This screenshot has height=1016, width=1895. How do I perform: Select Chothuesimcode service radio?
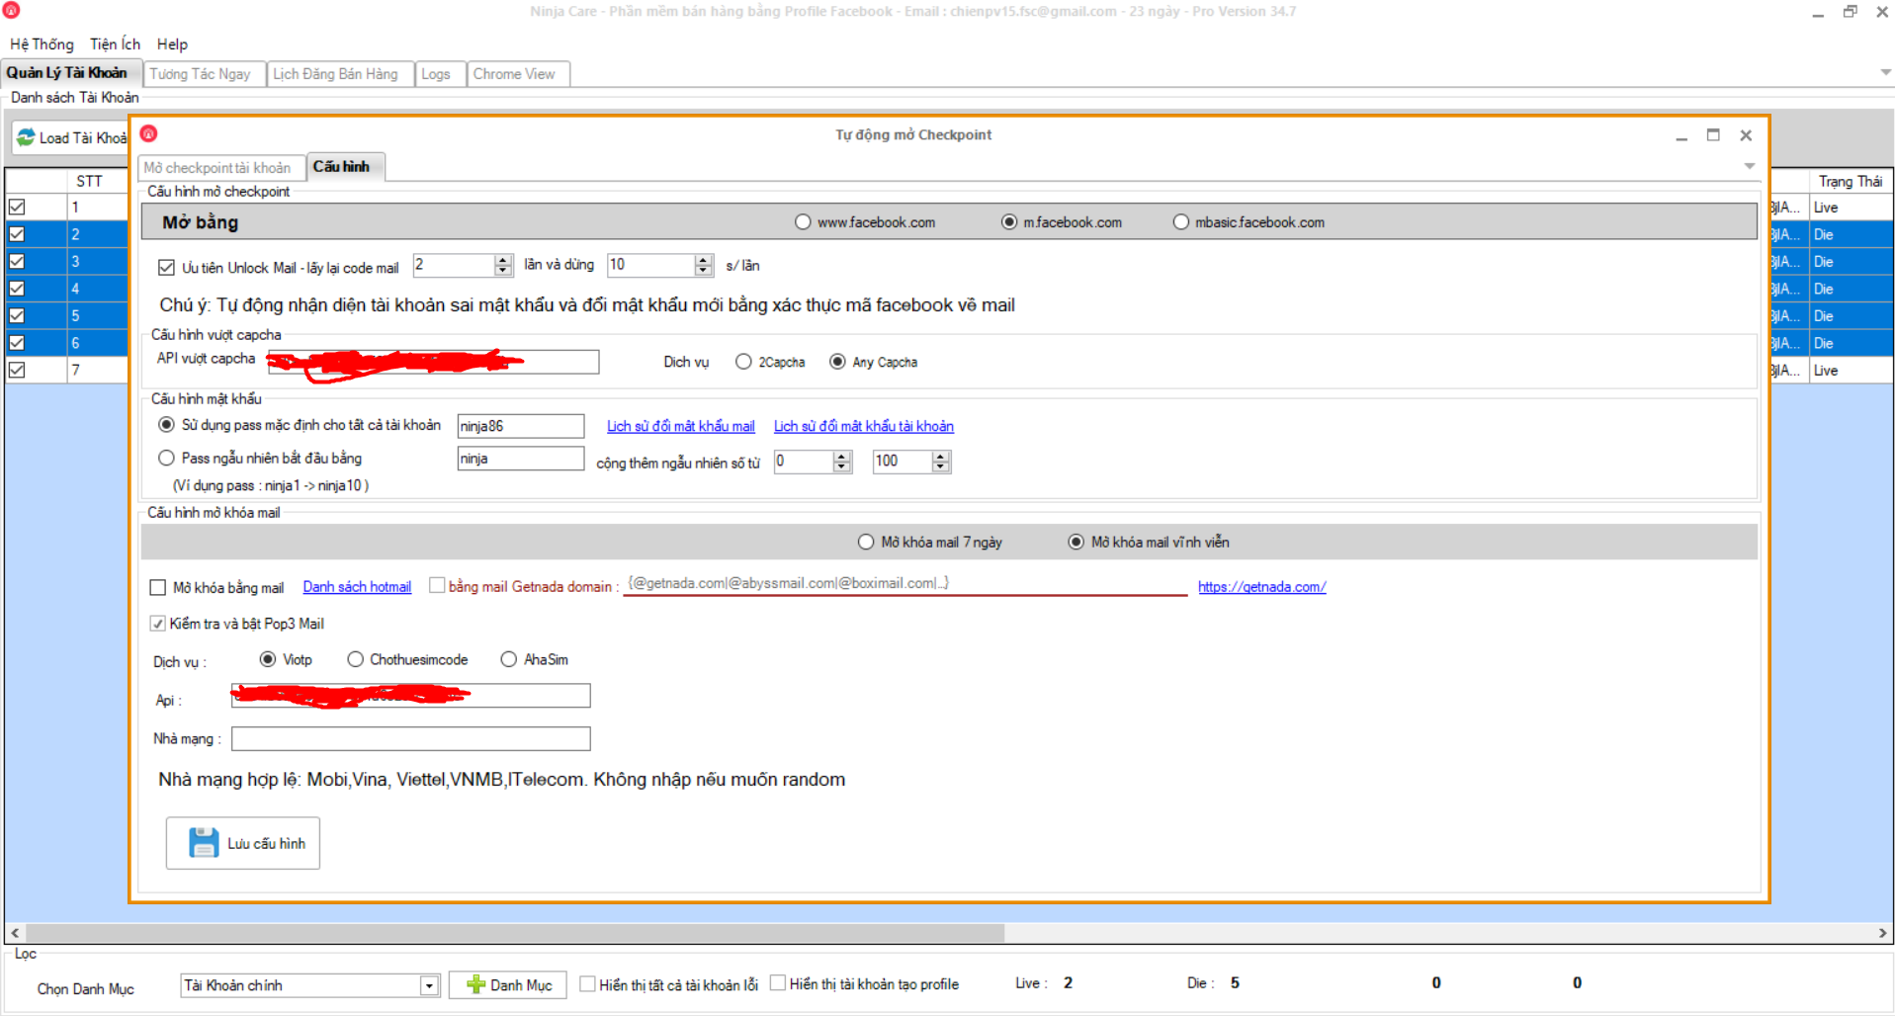click(x=355, y=659)
